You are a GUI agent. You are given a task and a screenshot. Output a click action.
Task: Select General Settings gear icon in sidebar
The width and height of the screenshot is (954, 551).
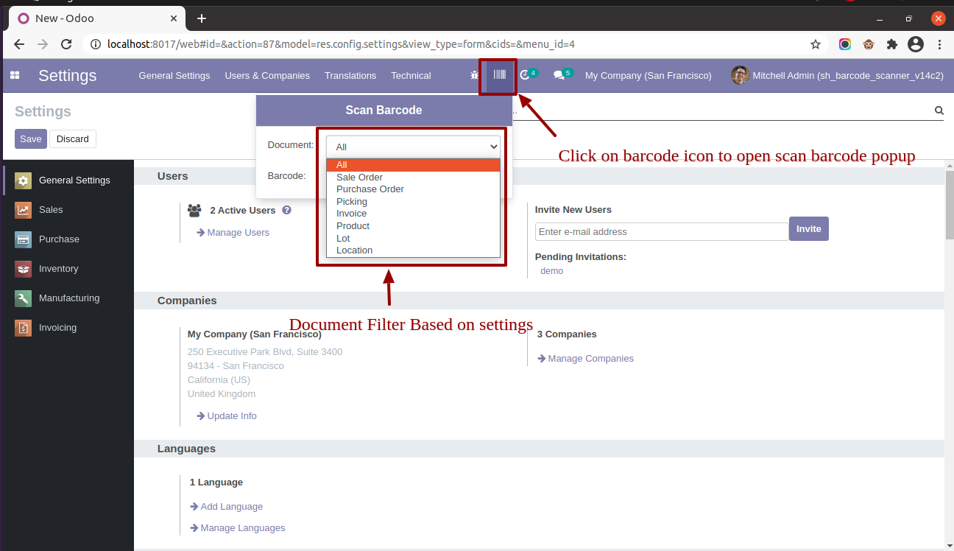tap(24, 180)
